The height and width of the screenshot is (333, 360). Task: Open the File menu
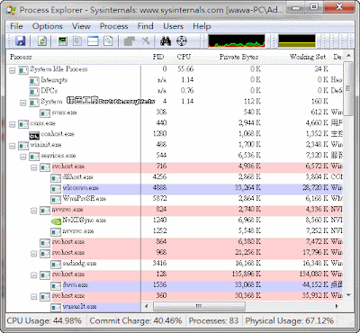(16, 26)
